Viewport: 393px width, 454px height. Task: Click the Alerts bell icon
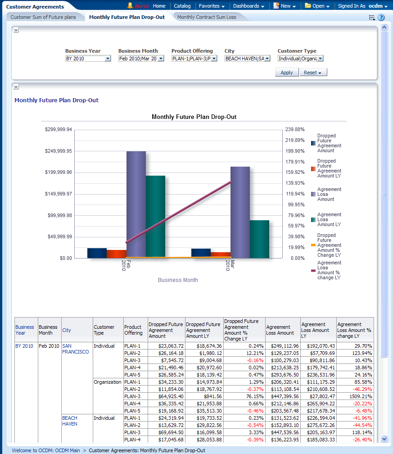pos(130,6)
